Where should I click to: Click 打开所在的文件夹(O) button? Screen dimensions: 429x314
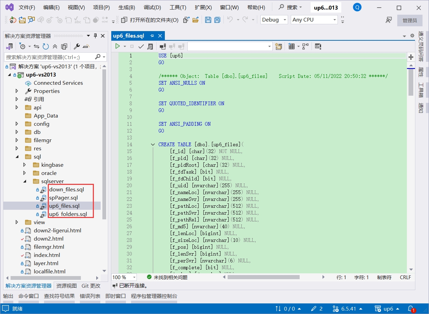(150, 20)
